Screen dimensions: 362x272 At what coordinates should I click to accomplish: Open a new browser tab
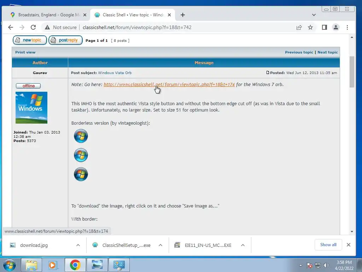tap(183, 15)
